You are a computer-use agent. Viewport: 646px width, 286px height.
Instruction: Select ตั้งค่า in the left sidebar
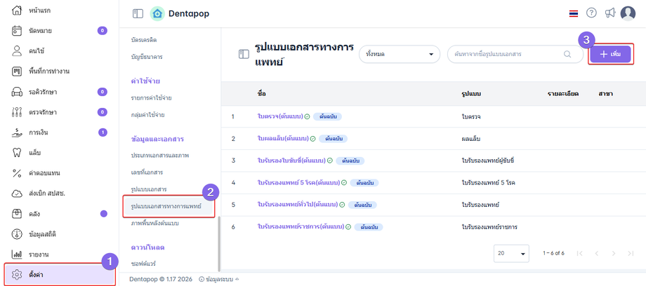[58, 274]
